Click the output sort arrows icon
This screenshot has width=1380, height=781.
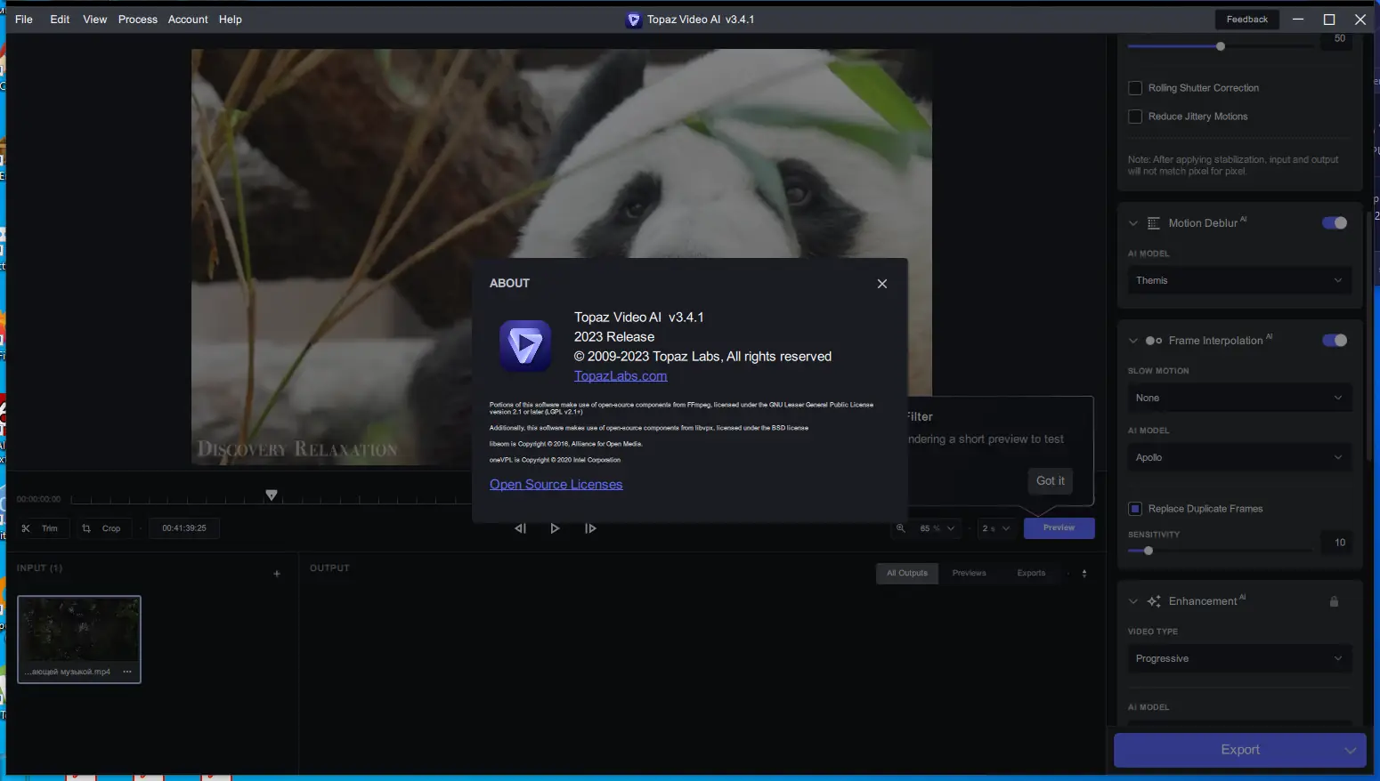(1084, 574)
